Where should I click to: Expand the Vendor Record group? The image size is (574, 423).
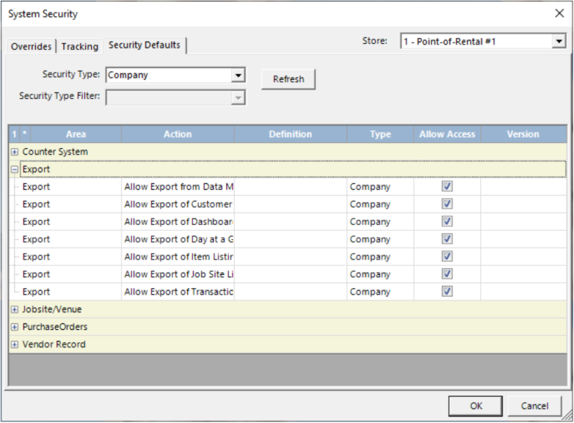point(14,344)
